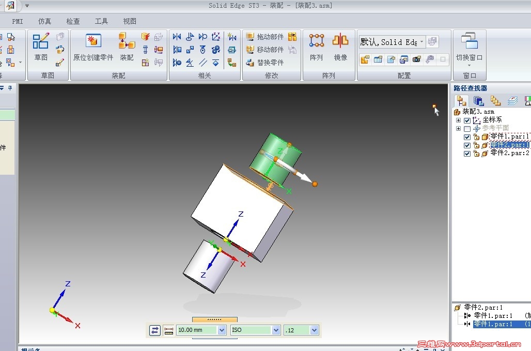Open the Parts Library tab icon

pos(478,101)
